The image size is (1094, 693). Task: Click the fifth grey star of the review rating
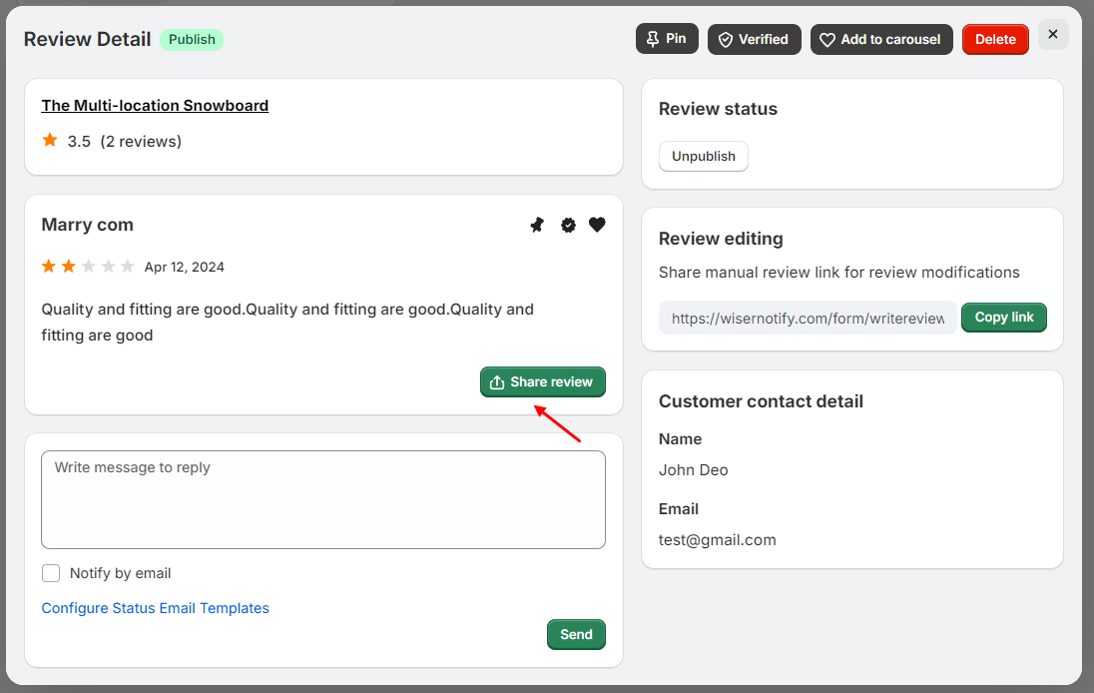click(x=127, y=267)
